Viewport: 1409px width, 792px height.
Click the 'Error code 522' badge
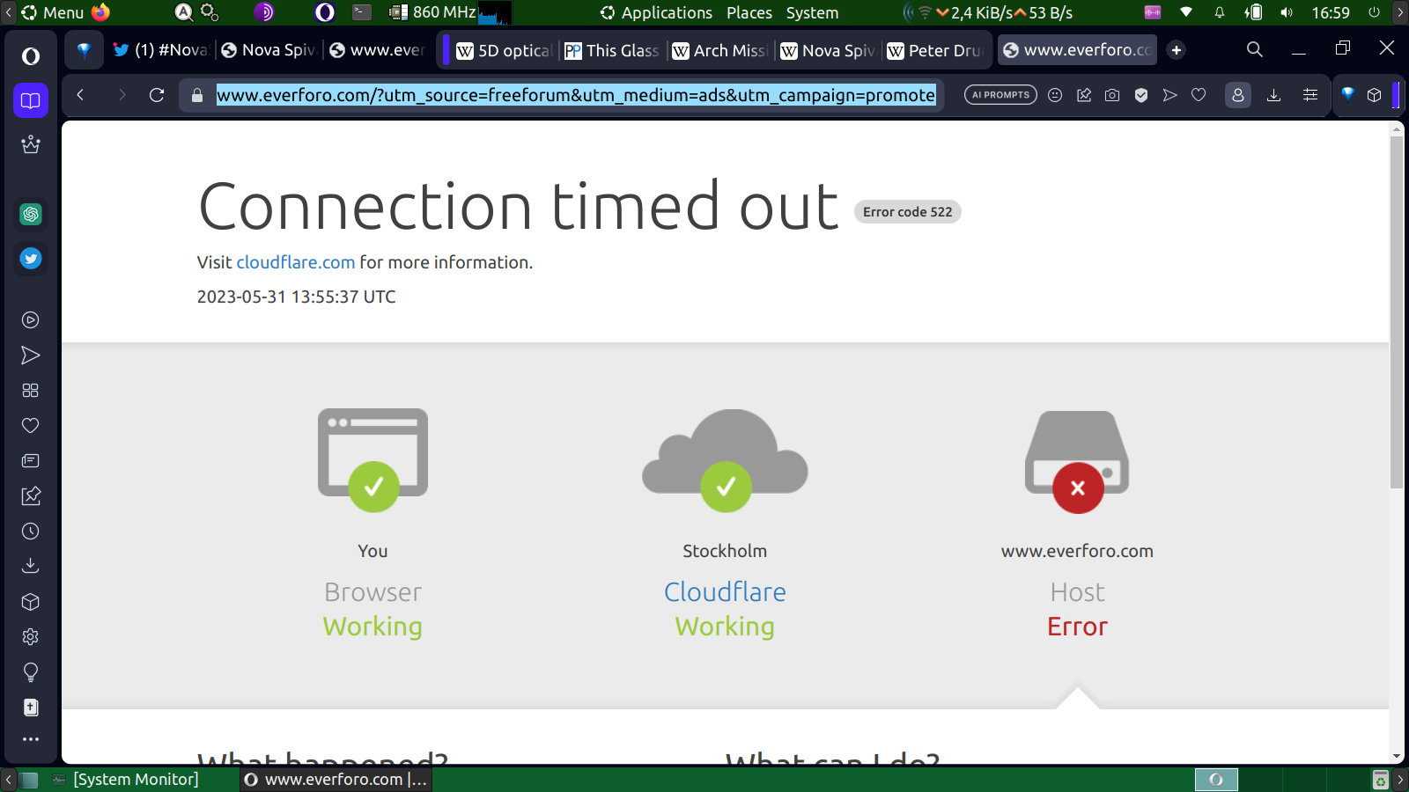(x=907, y=212)
